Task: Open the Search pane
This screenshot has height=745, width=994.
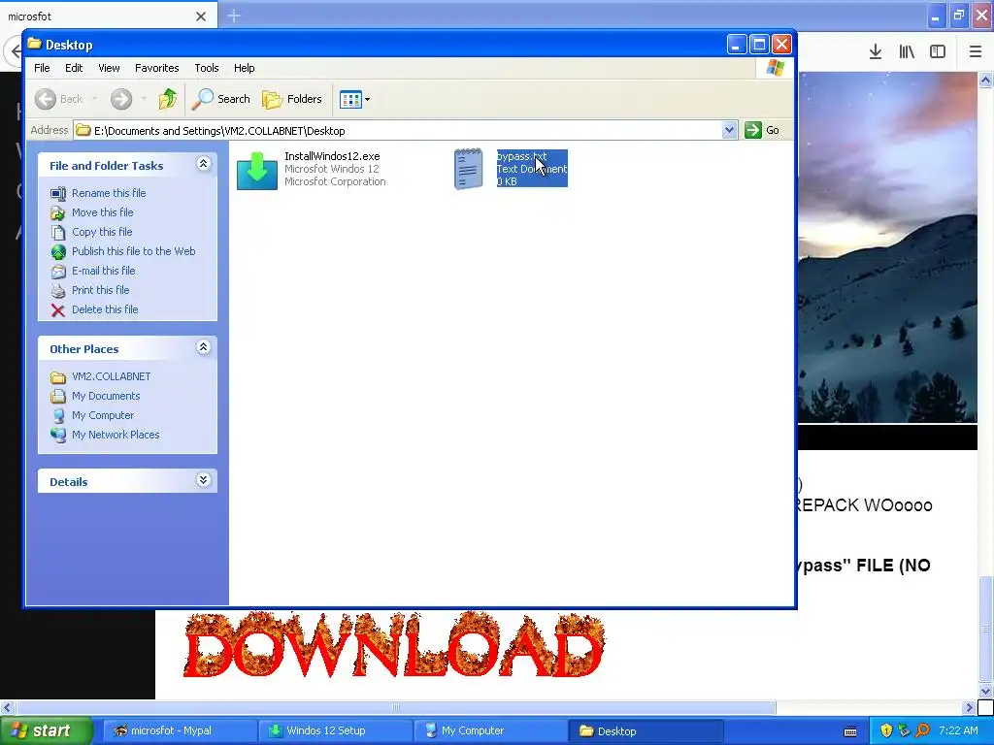Action: (221, 99)
